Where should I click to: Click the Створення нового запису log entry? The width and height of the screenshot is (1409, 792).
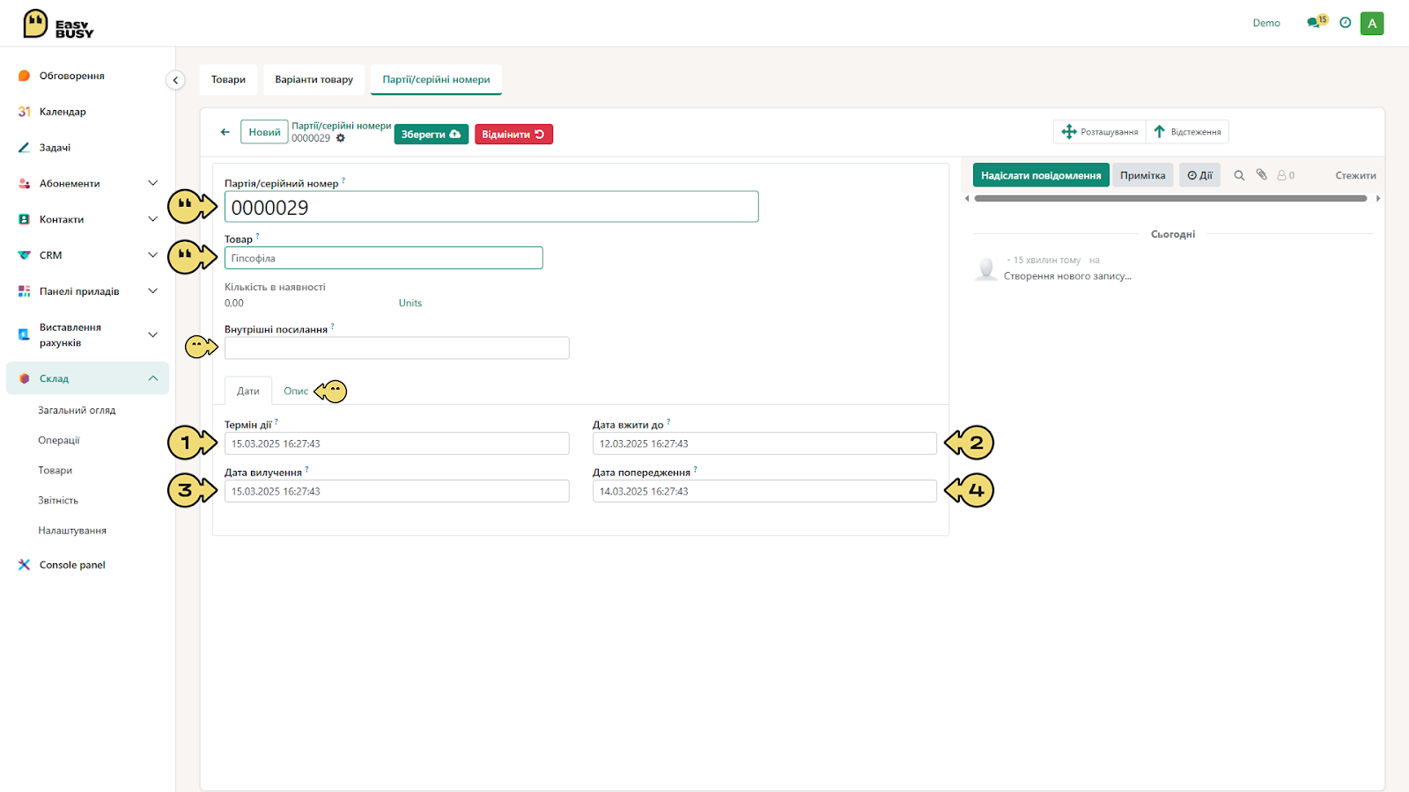1067,275
